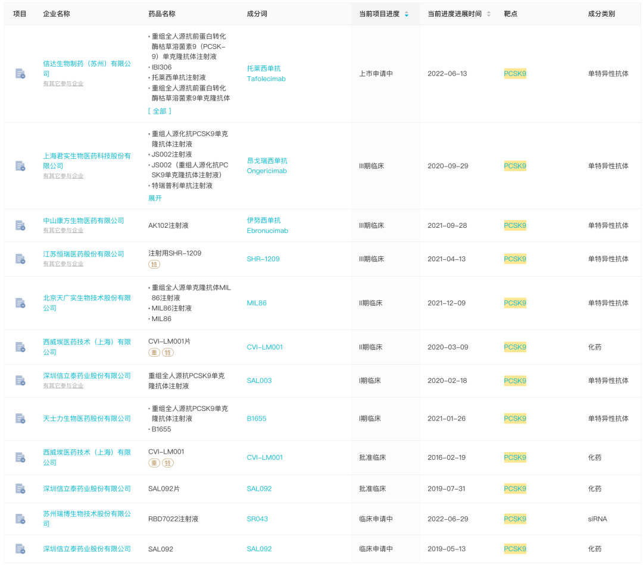Open 深圳信立泰 link in SAL003 row

tap(87, 376)
